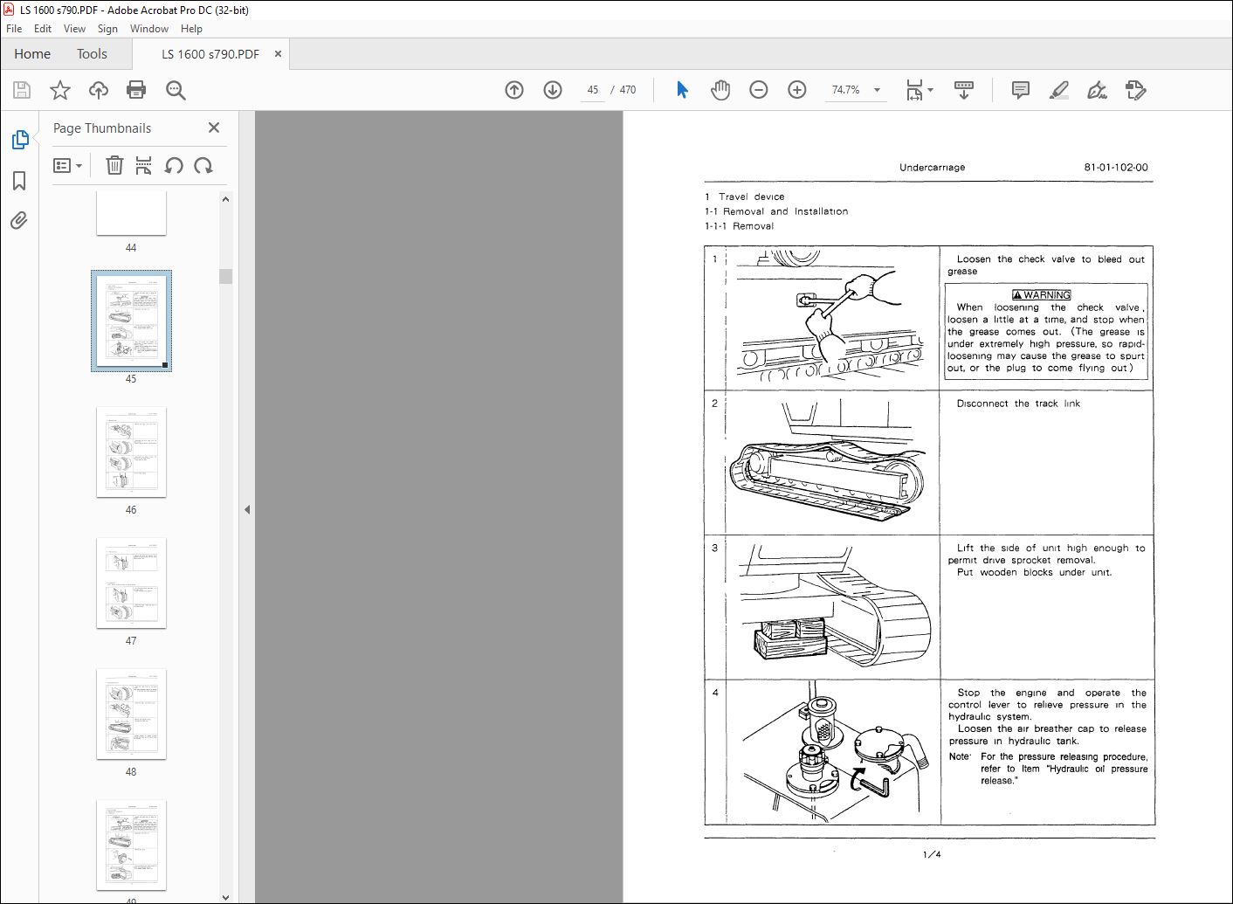This screenshot has height=904, width=1233.
Task: Select the page 47 thumbnail
Action: (x=131, y=583)
